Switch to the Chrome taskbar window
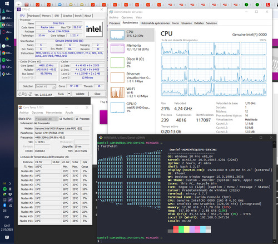This screenshot has height=244, width=278. (7, 53)
